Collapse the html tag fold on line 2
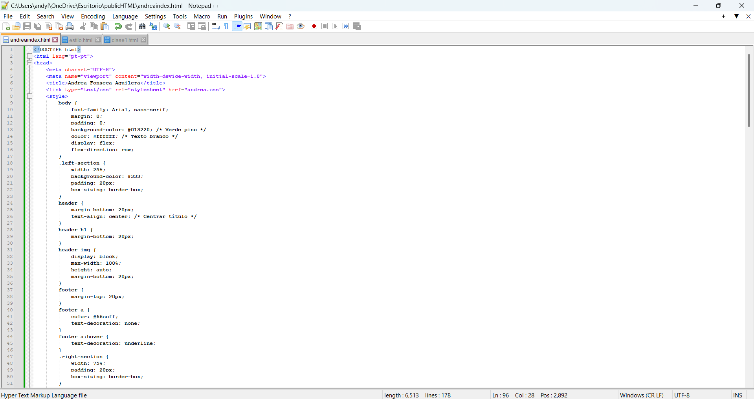This screenshot has width=754, height=399. tap(29, 56)
